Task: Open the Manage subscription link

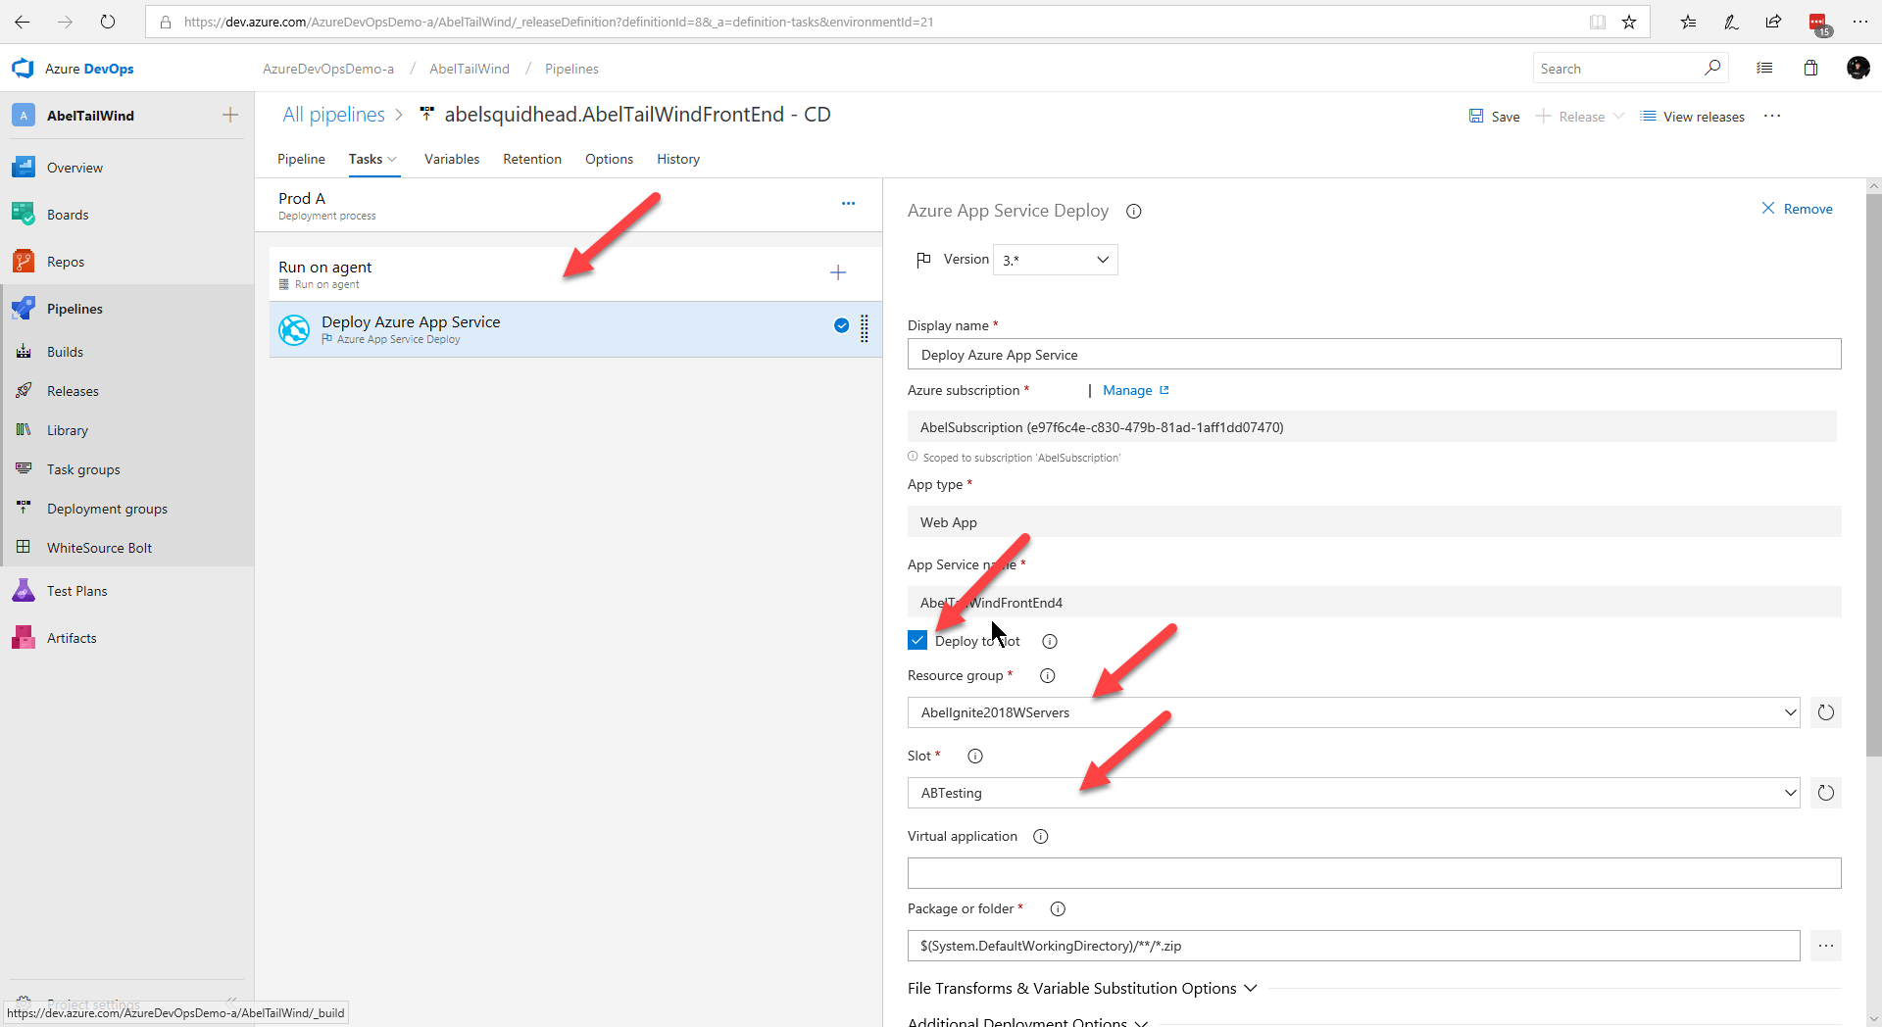Action: 1136,390
